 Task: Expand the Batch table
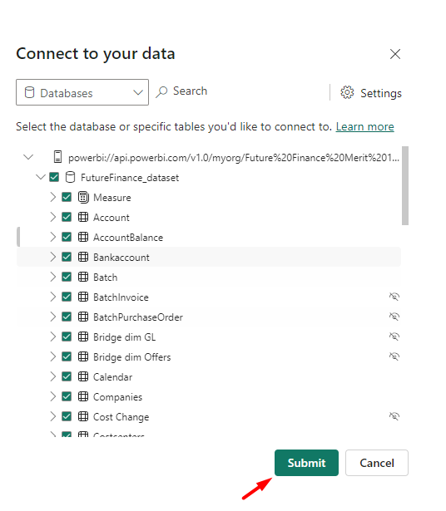[x=53, y=277]
